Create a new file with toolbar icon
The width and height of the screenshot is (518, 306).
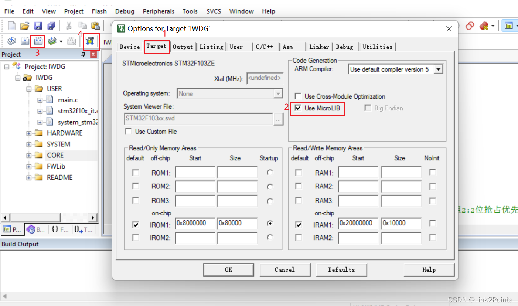coord(12,25)
